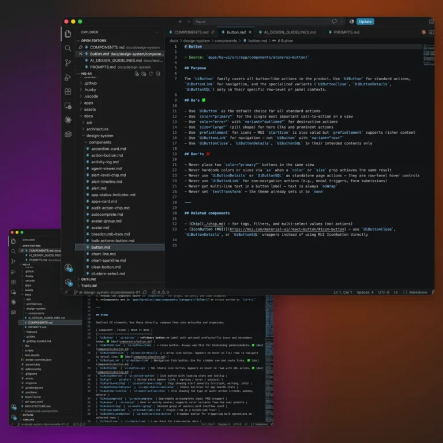Switch to the AI_DESIGN_GUIDELINES.md tab
Screen dimensions: 443x443
click(290, 32)
